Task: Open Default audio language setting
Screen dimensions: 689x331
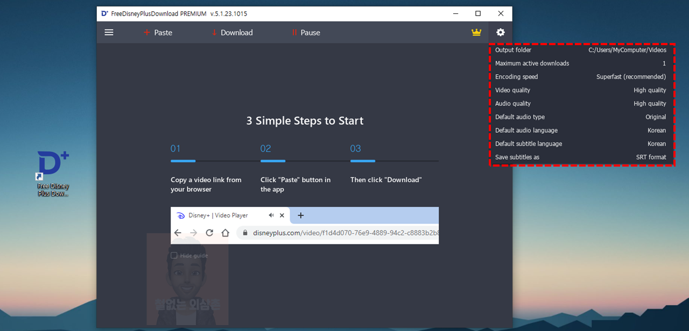Action: 581,131
